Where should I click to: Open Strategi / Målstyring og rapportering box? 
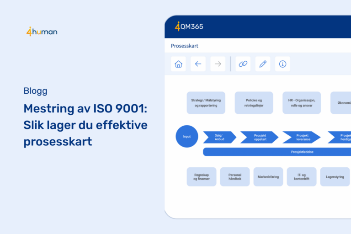click(x=206, y=103)
